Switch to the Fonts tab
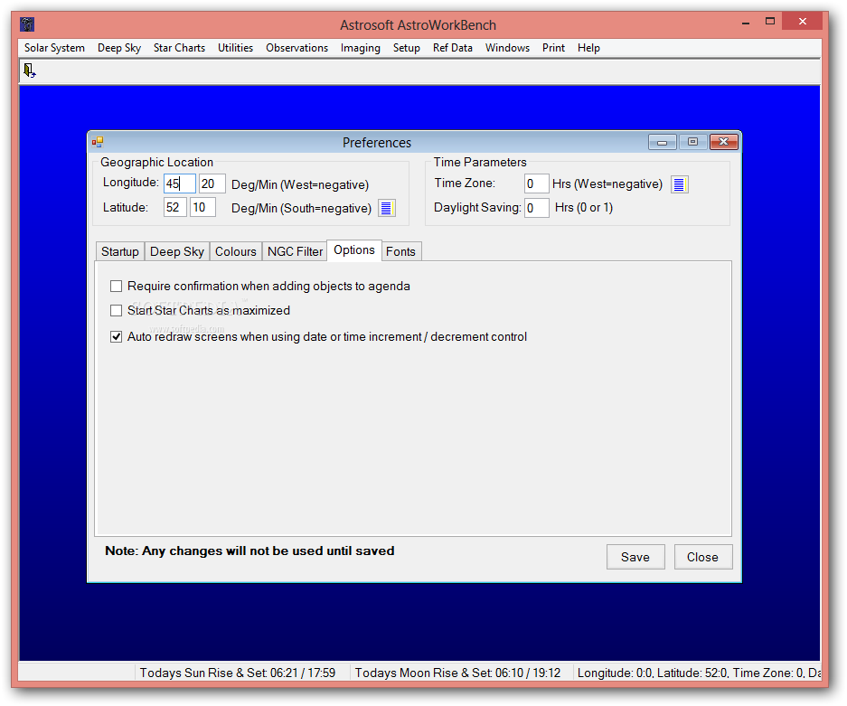This screenshot has height=706, width=847. 400,251
